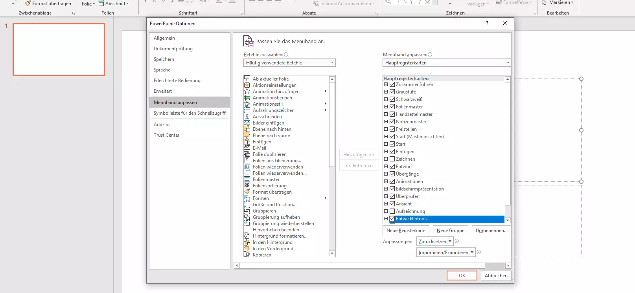Click the Ausschneiden scissors icon
This screenshot has height=293, width=635.
pos(247,116)
